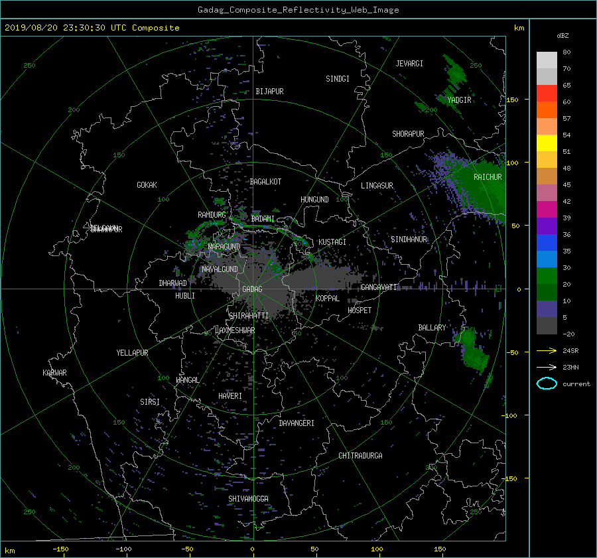Click the 35 dBZ blue color swatch
The height and width of the screenshot is (558, 597).
pos(547,242)
